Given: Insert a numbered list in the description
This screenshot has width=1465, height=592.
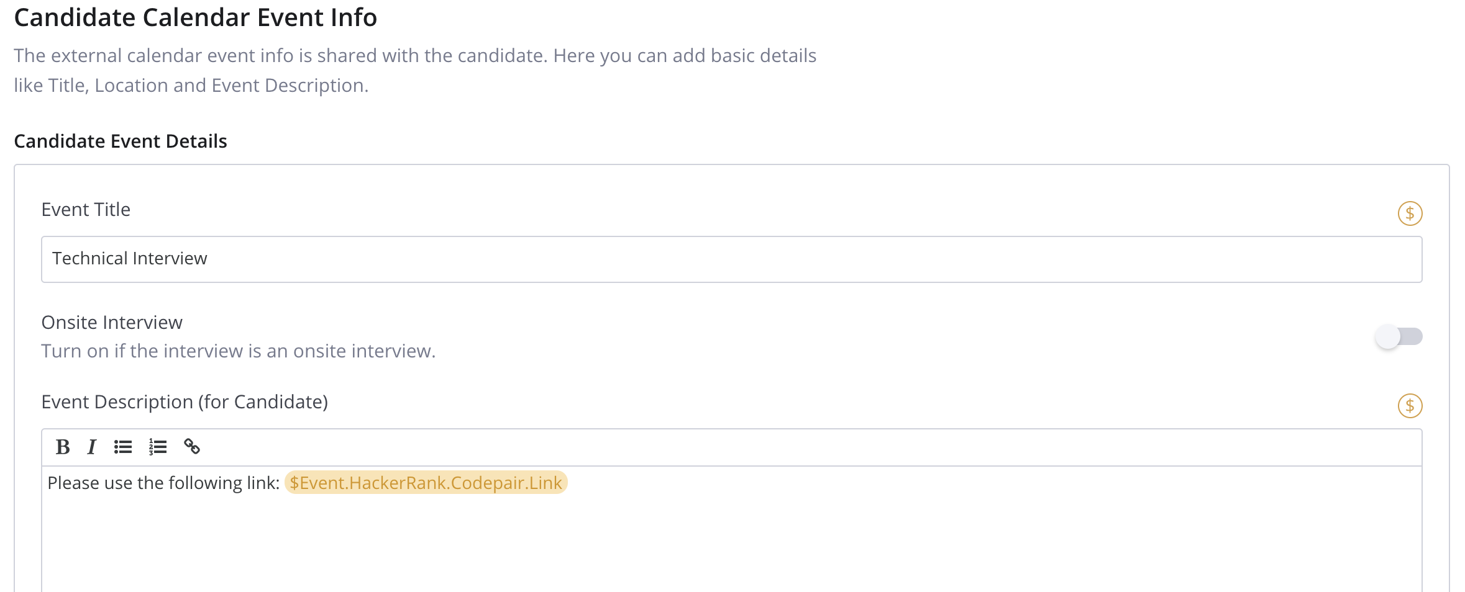Looking at the screenshot, I should 158,447.
